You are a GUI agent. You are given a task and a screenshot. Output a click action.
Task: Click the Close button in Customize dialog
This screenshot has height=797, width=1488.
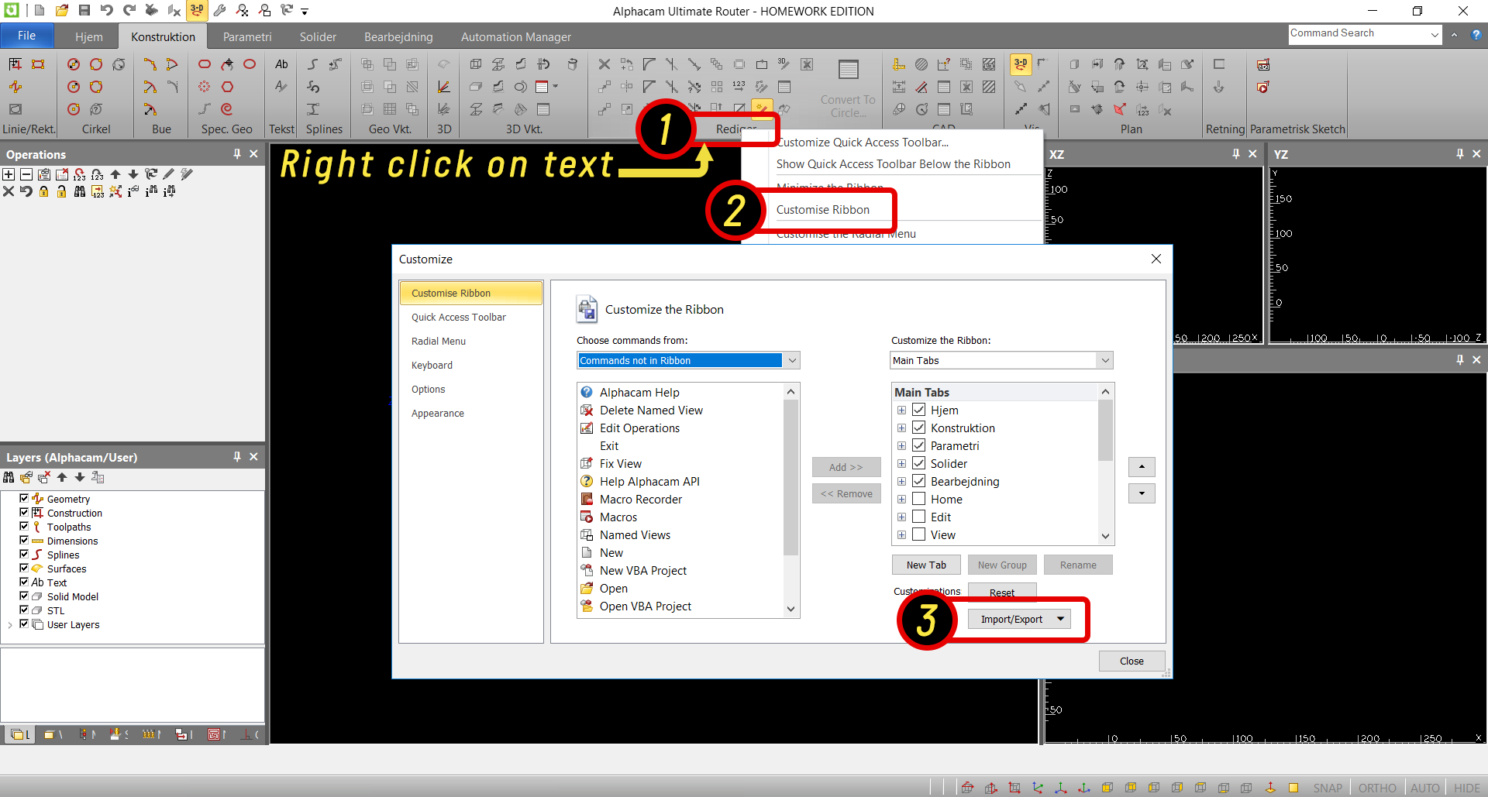[x=1131, y=661]
